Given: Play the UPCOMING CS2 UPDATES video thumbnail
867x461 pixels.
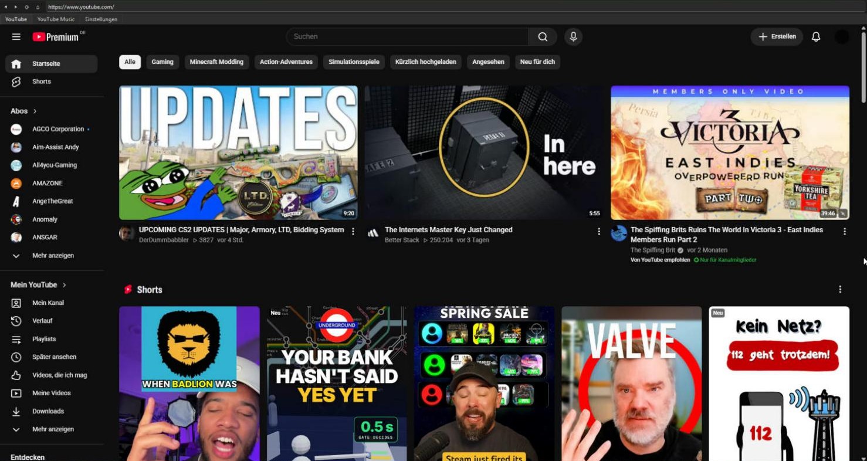Looking at the screenshot, I should coord(238,152).
